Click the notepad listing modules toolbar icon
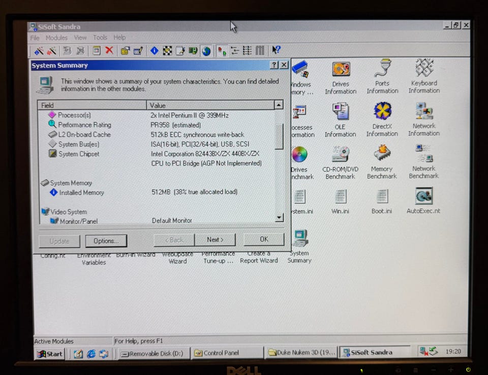This screenshot has height=375, width=488. (180, 50)
